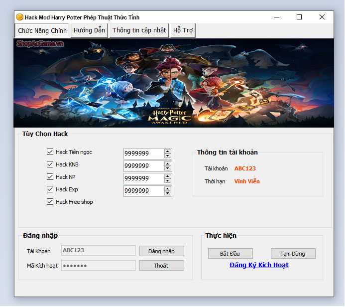
Task: Increase Hack NP value with up arrow
Action: 168,176
